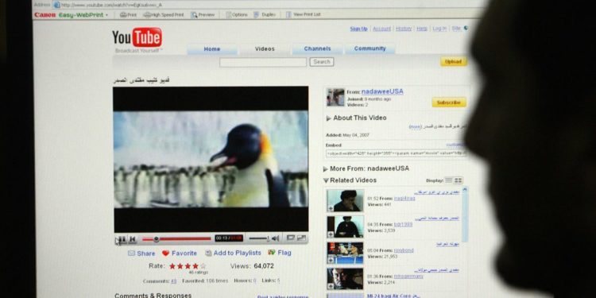
Task: Click the YouTube logo
Action: tap(137, 37)
